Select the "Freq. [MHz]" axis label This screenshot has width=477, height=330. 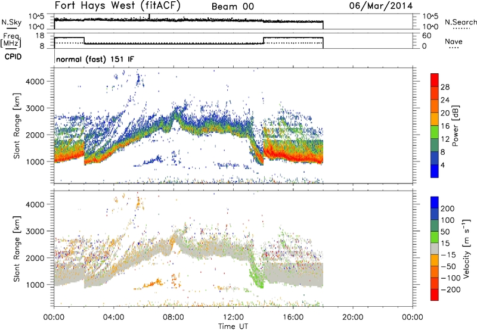(11, 40)
